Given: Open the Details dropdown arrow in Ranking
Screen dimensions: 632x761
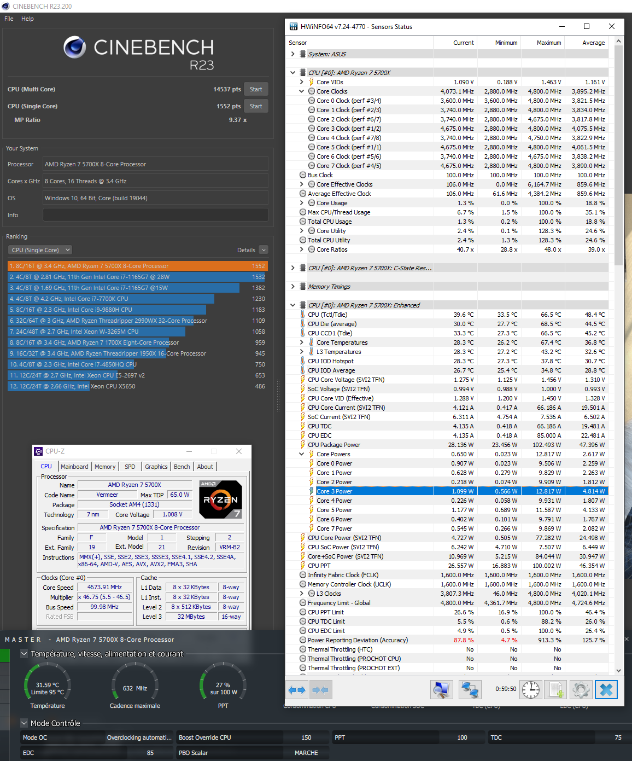Looking at the screenshot, I should (x=264, y=250).
